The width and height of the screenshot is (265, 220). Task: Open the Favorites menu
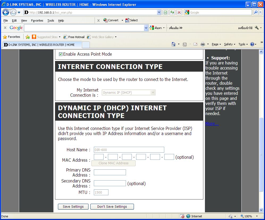[x=37, y=21]
